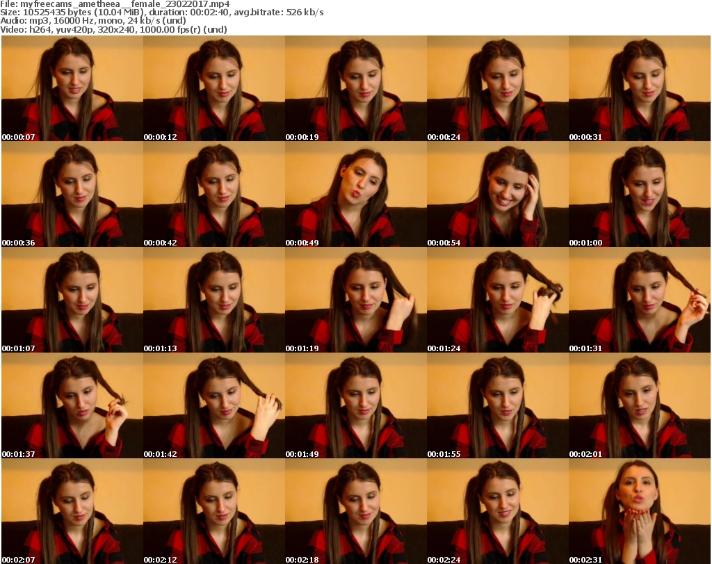Image resolution: width=712 pixels, height=564 pixels.
Task: Open the 00:01:19 thumbnail
Action: (x=356, y=300)
